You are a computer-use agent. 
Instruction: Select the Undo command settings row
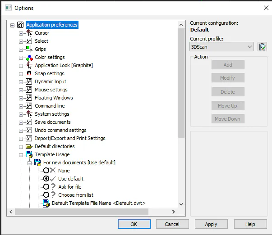[60, 130]
